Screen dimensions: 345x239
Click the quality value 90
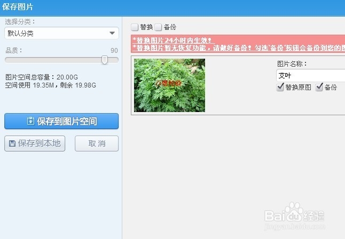click(114, 51)
